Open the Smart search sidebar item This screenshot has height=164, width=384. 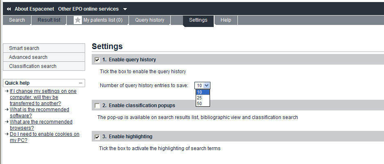coord(44,48)
